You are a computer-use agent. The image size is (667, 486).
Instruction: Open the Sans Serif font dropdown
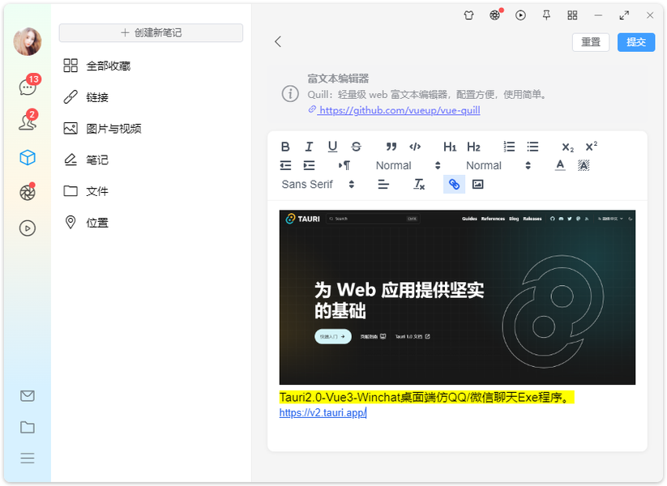(x=318, y=184)
